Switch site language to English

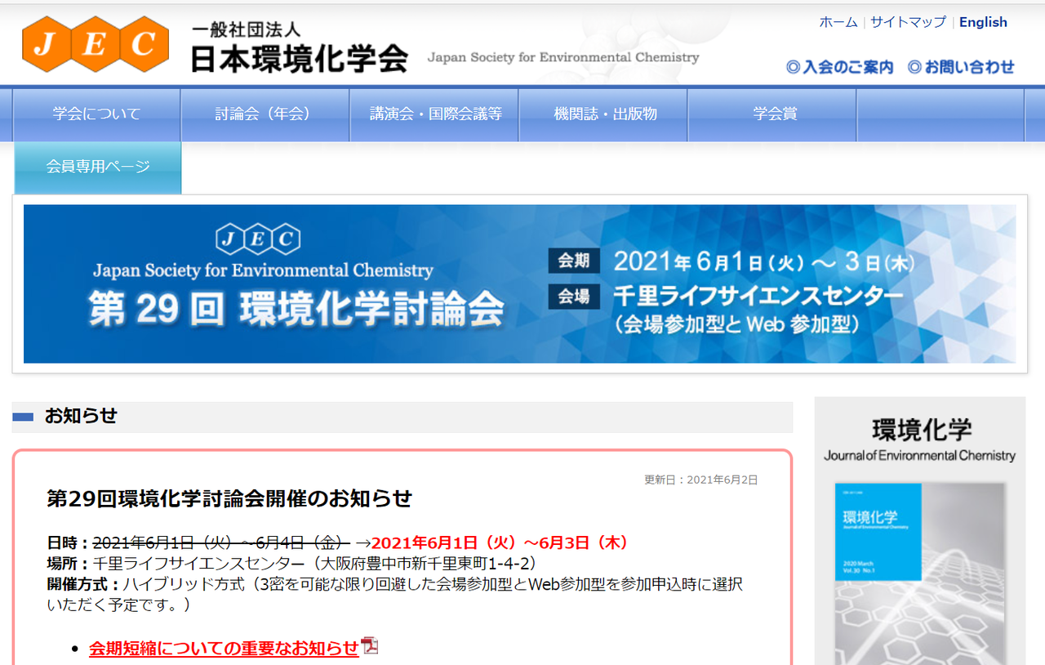click(983, 22)
